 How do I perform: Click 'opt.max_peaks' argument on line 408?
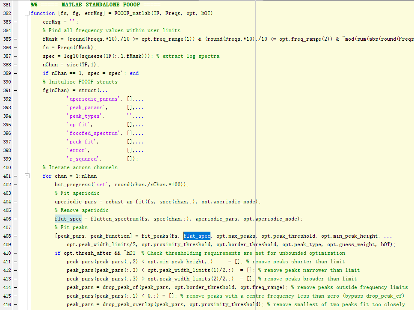tap(236, 236)
